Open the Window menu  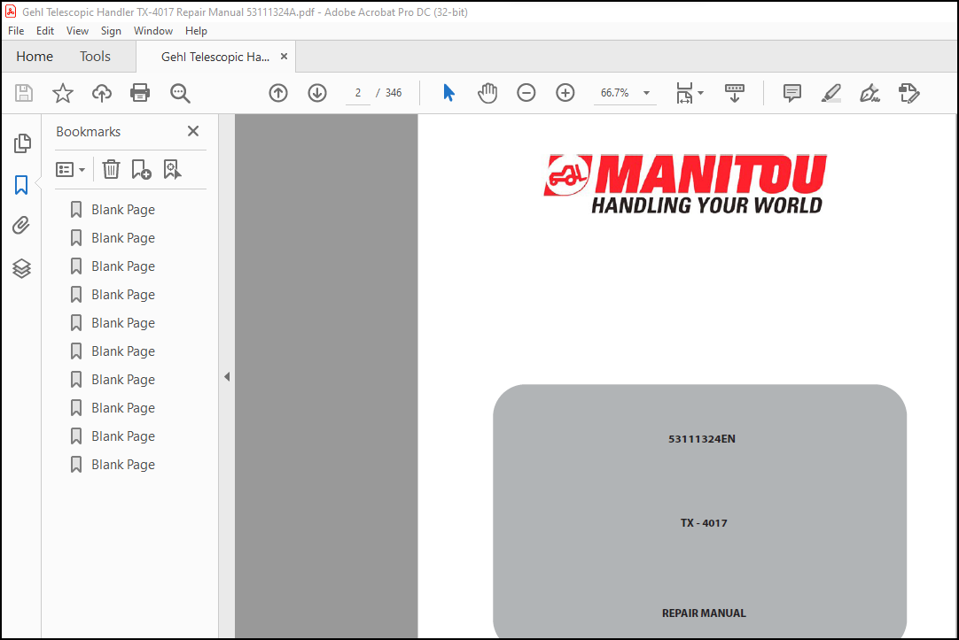point(153,30)
